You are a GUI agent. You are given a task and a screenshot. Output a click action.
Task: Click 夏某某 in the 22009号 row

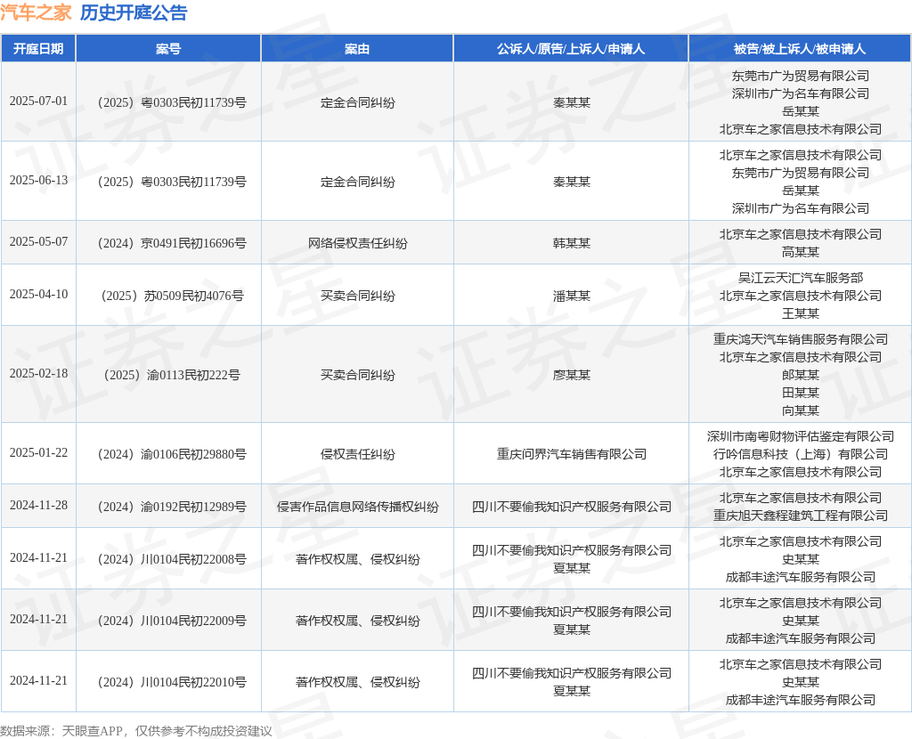(571, 629)
